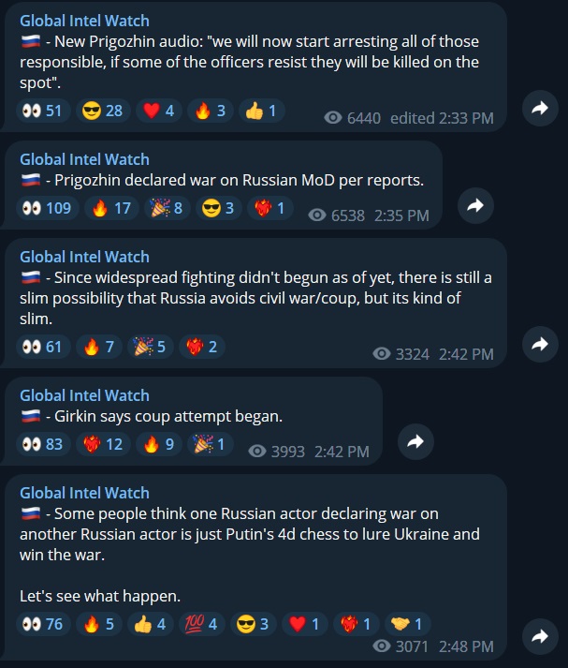The width and height of the screenshot is (568, 668).
Task: Toggle the handshake reaction on last message
Action: coord(407,624)
